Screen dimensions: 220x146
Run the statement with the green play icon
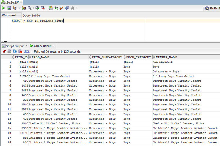(3, 8)
